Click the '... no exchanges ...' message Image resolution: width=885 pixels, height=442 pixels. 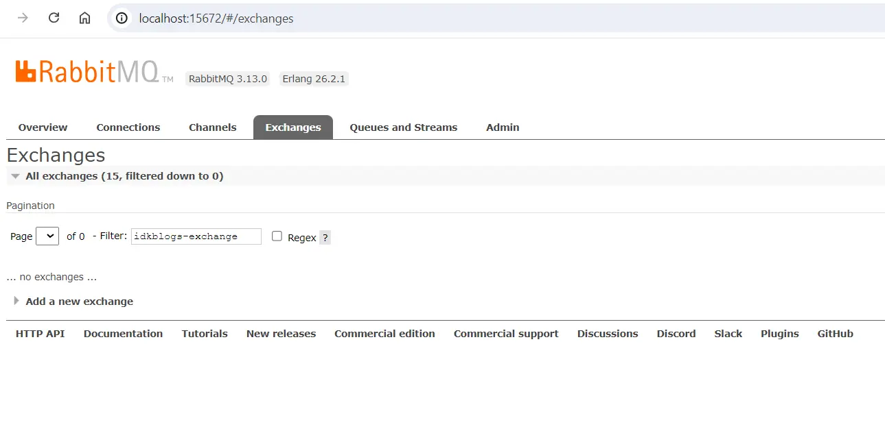[x=51, y=277]
